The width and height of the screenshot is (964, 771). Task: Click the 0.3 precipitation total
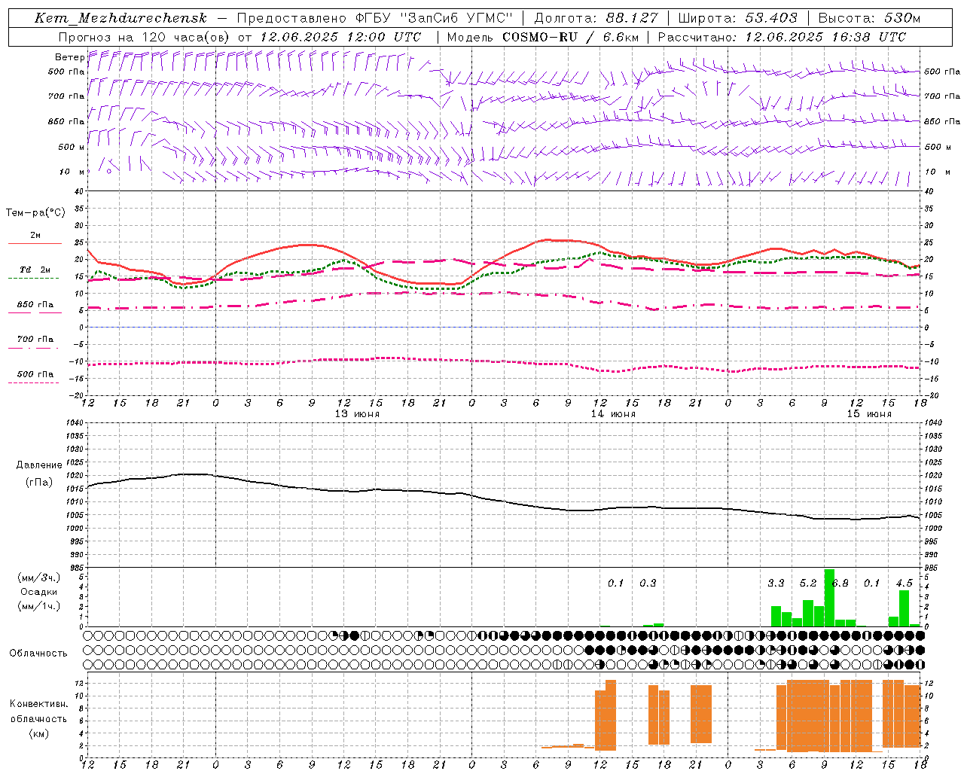point(648,583)
